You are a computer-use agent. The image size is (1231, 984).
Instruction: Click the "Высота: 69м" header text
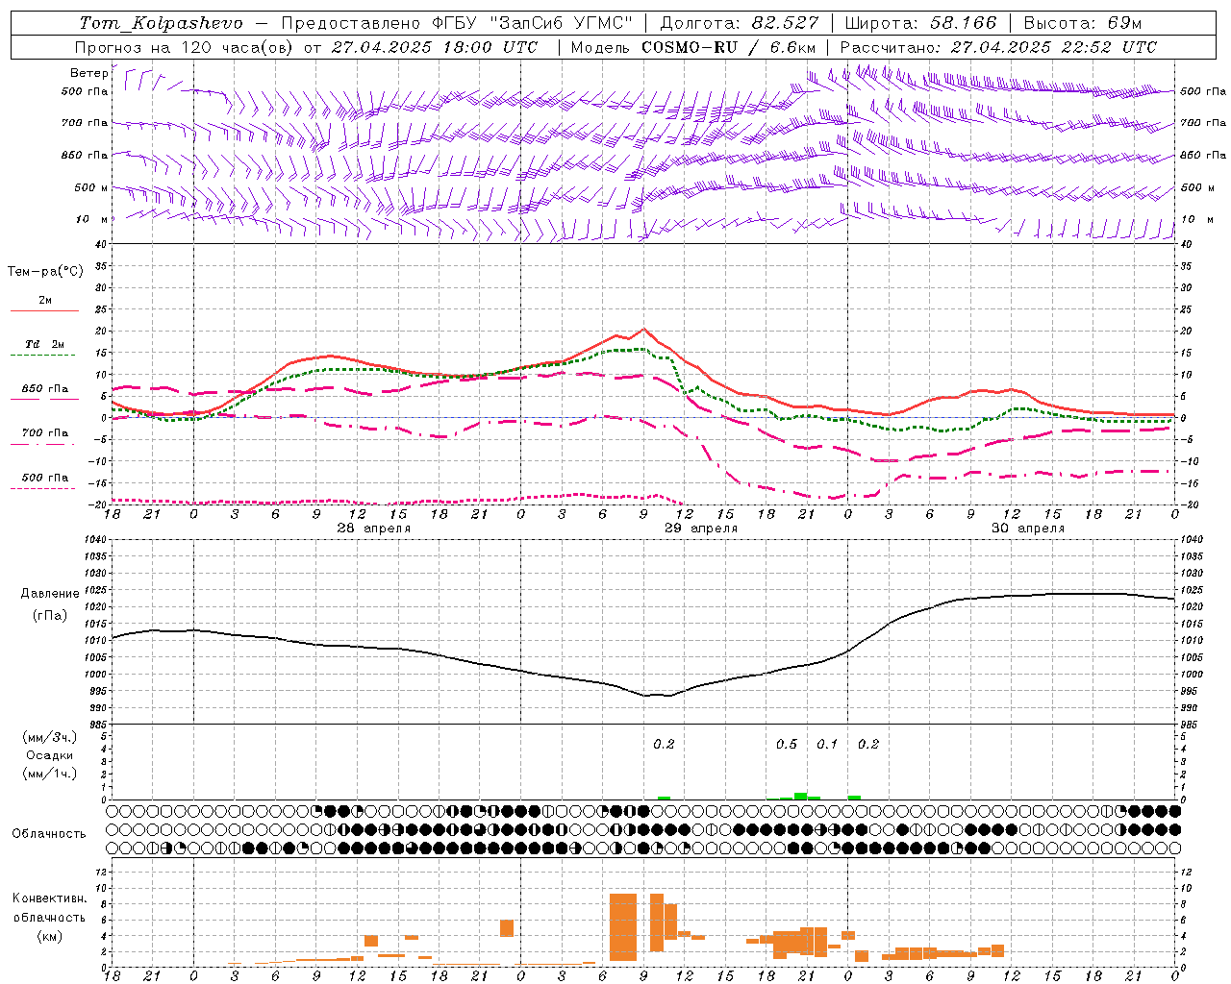coord(1082,23)
